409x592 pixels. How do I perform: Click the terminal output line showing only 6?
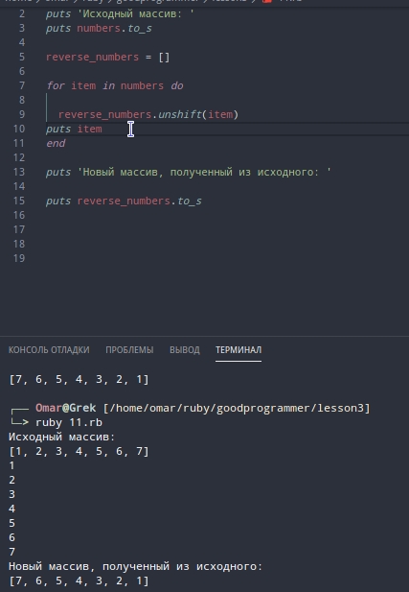11,537
